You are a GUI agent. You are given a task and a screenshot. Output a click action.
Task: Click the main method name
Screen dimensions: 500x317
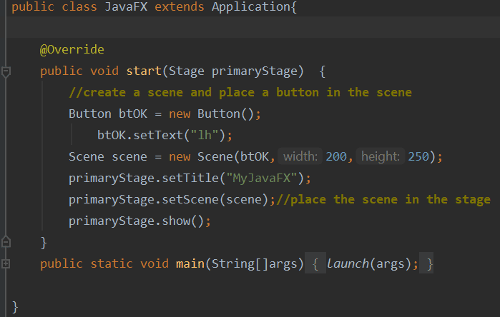point(190,264)
